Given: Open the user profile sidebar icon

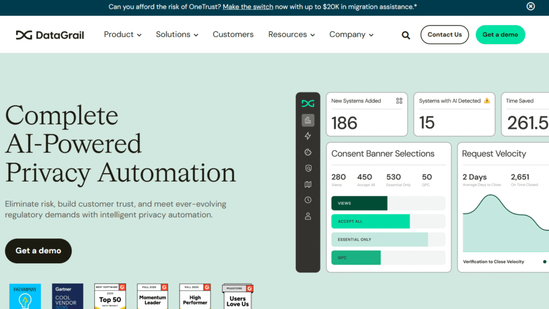Looking at the screenshot, I should 307,216.
